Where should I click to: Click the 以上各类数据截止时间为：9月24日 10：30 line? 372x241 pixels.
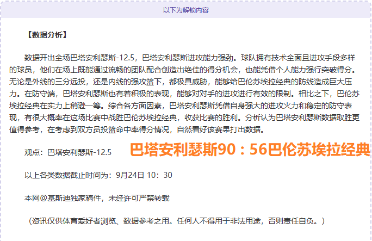pyautogui.click(x=98, y=175)
